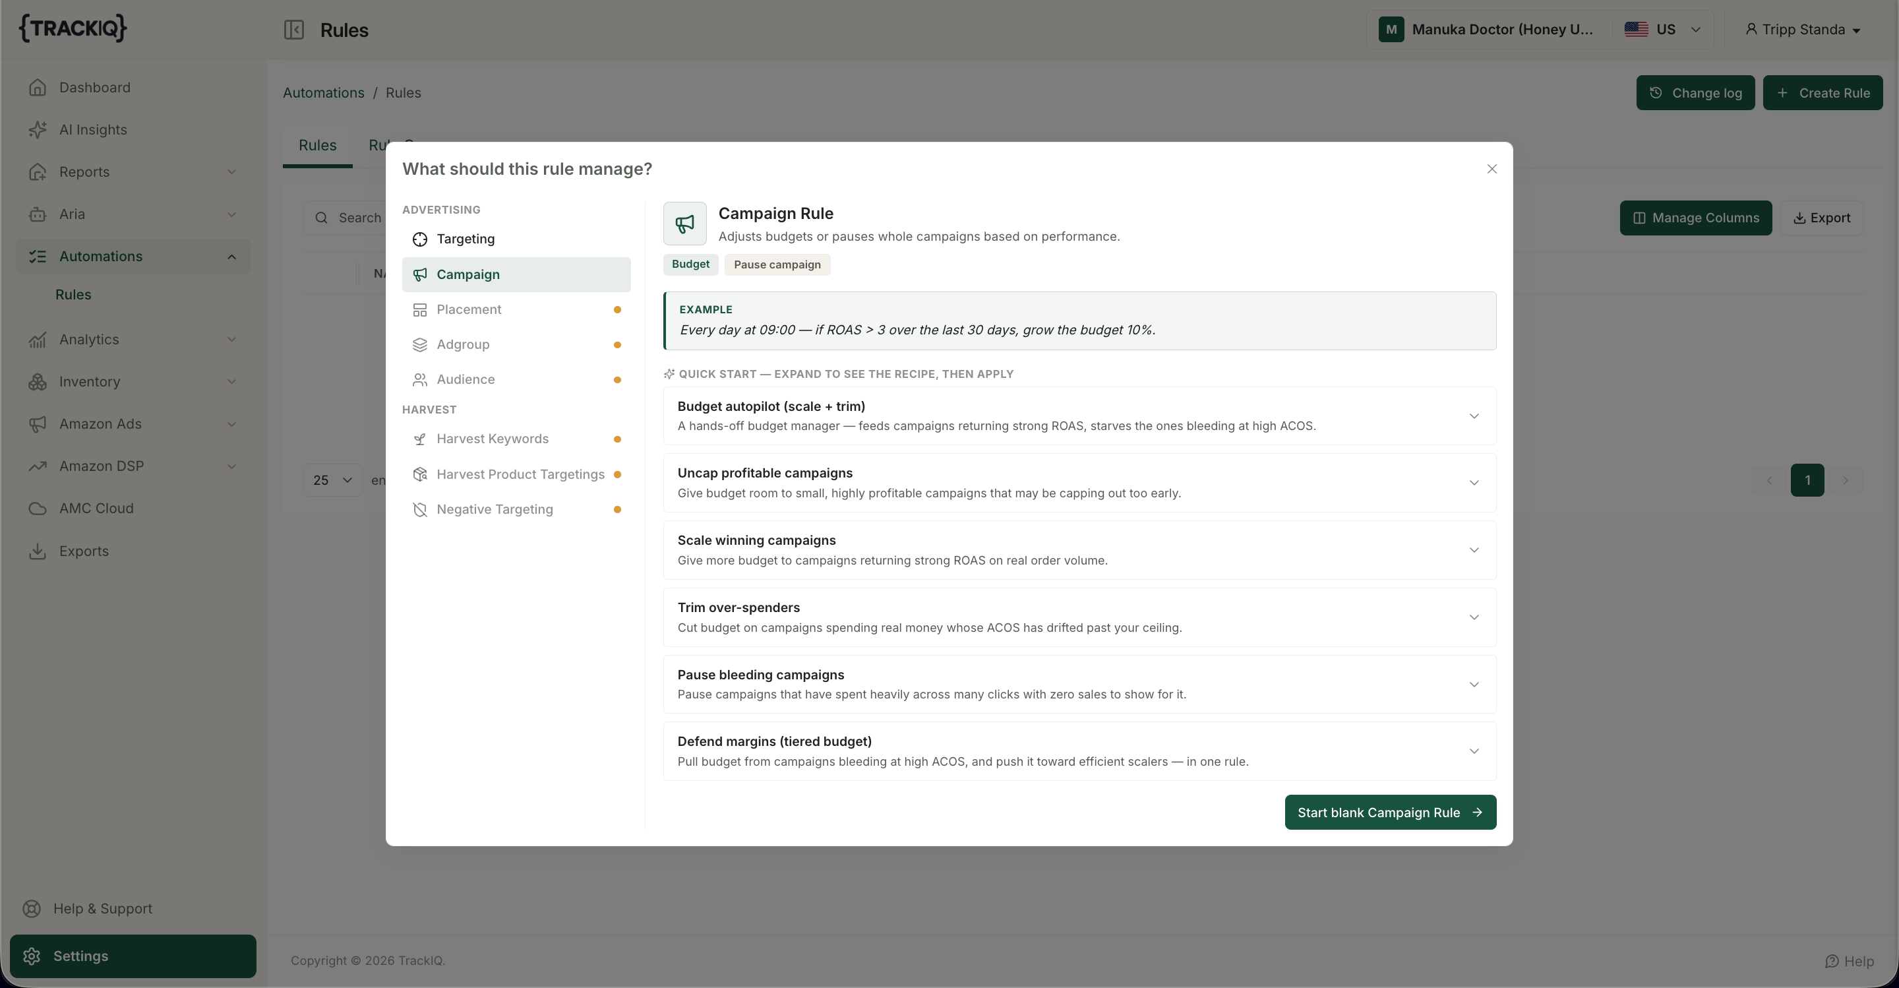
Task: Click the Amazon DSP trend icon
Action: (38, 466)
